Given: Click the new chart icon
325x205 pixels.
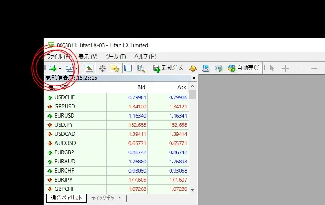Looking at the screenshot, I should (51, 68).
